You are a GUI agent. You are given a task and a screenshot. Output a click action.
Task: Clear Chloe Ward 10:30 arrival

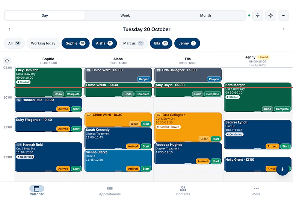134,124
